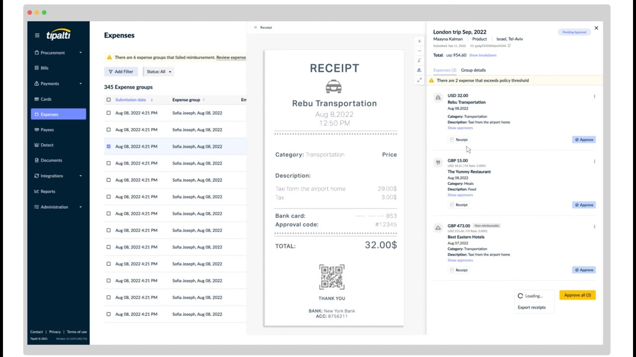This screenshot has width=636, height=357.
Task: Click the 'USD 954.60' total amount
Action: click(456, 55)
